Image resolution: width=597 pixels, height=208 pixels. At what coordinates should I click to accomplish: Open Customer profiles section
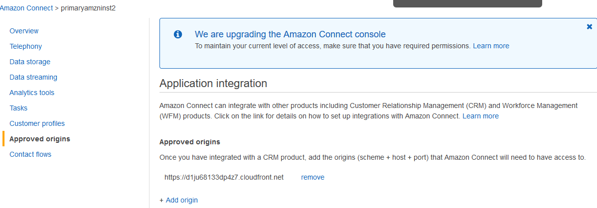click(37, 123)
